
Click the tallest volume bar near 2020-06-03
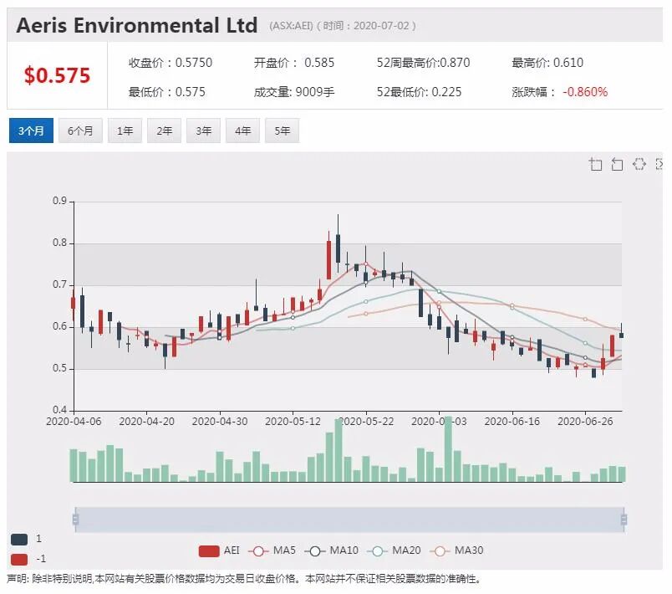[x=448, y=449]
